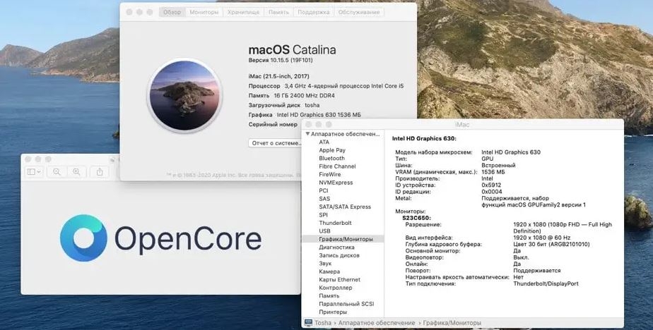Select NVMExpress in the sidebar
Screen dimensions: 653x330
[x=336, y=183]
